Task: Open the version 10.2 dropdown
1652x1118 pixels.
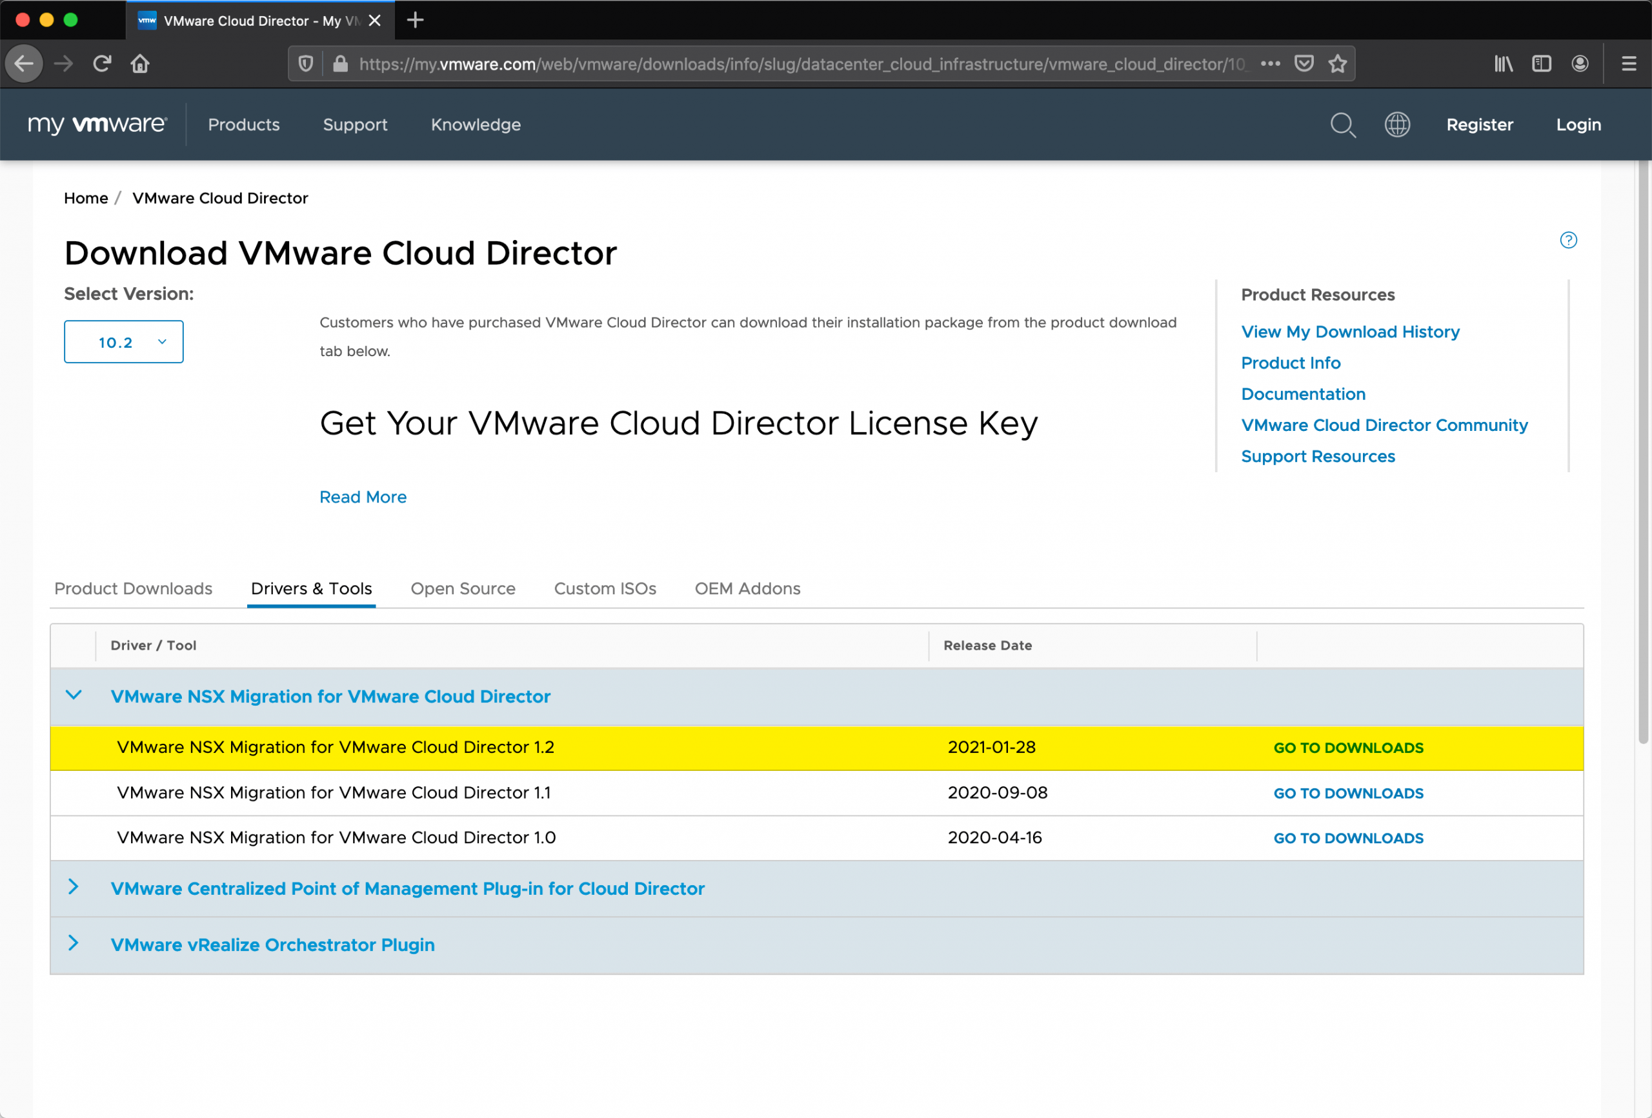Action: [x=124, y=342]
